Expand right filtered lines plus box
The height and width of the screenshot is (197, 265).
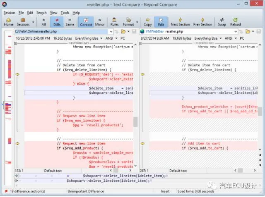[140, 43]
